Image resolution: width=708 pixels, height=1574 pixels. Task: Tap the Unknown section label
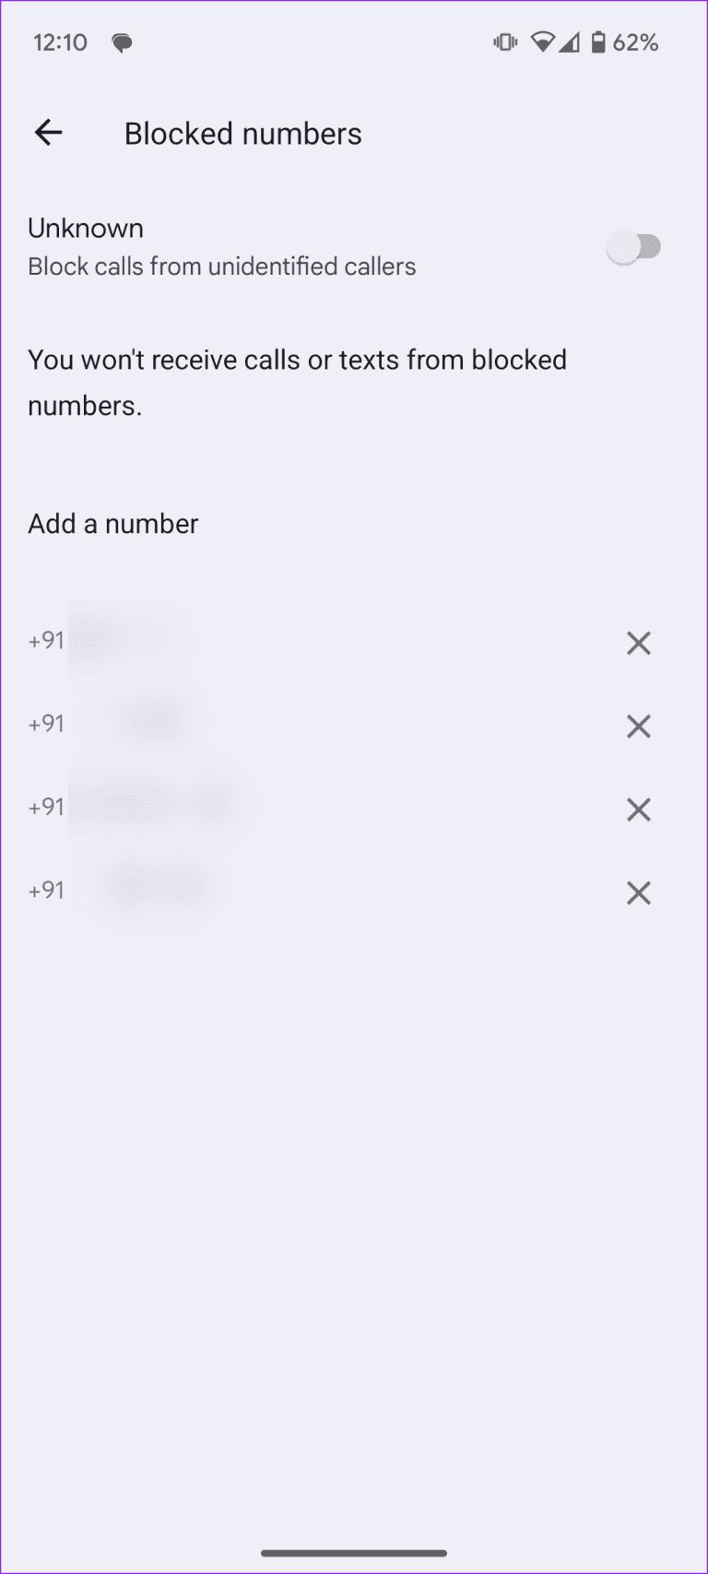point(85,228)
